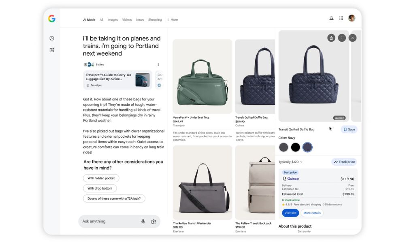The width and height of the screenshot is (405, 243).
Task: Click the microphone voice search icon
Action: pyautogui.click(x=143, y=222)
